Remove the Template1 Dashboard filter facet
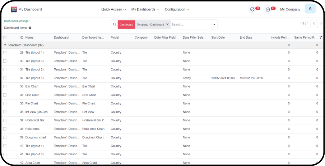The image size is (325, 166). coord(167,24)
